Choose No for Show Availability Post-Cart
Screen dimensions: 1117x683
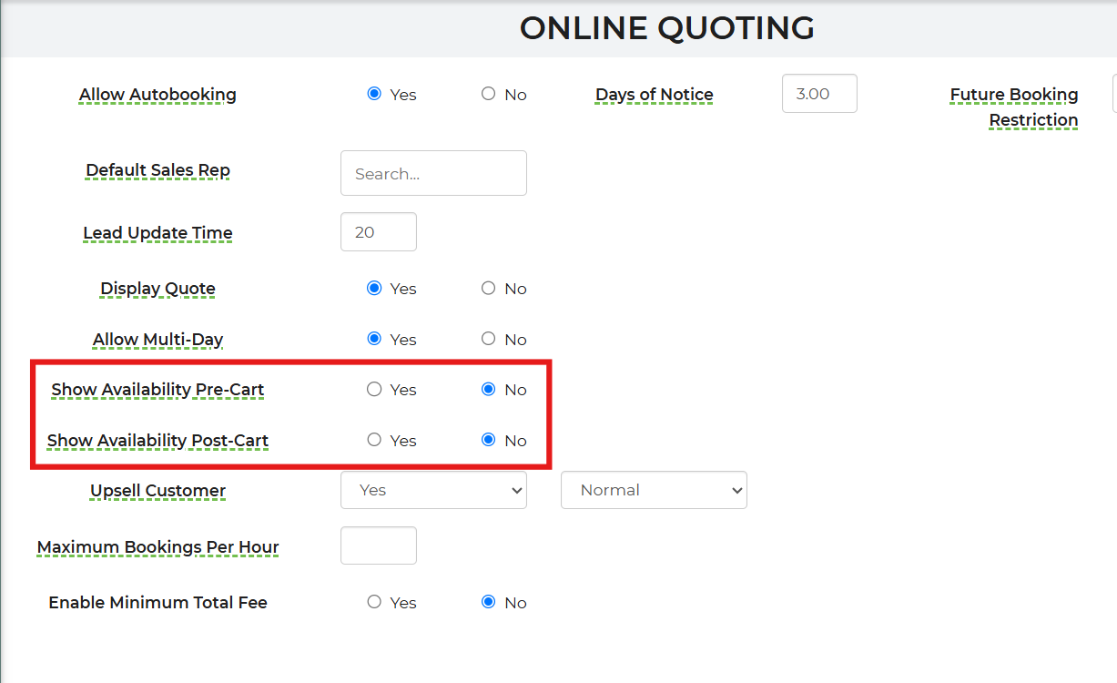coord(489,440)
